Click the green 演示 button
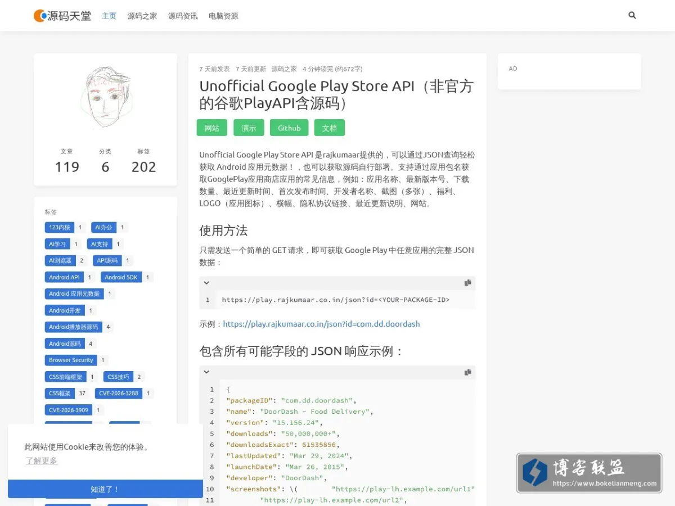 (x=249, y=128)
